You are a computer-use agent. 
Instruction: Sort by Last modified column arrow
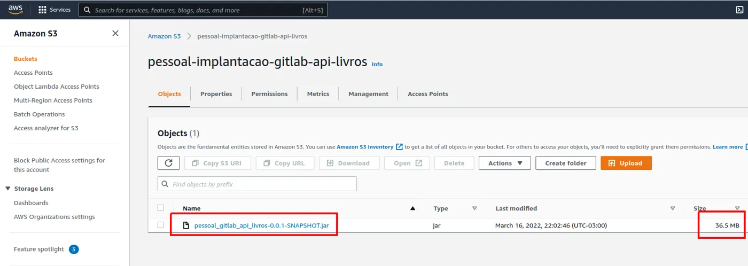[673, 208]
